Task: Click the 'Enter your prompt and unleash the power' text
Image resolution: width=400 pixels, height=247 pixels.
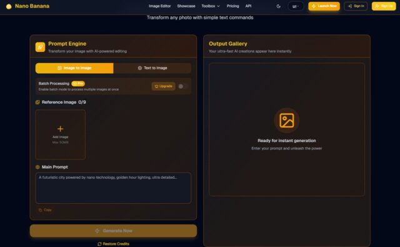Action: pos(286,148)
